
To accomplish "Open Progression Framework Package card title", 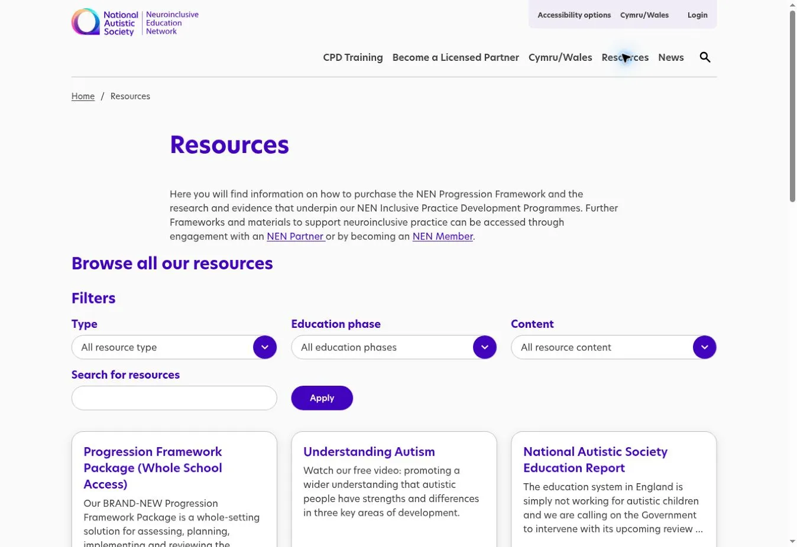I will [153, 468].
